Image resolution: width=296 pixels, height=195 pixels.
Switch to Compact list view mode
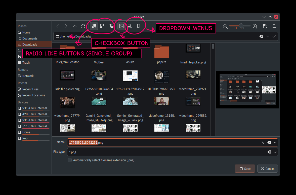pos(102,26)
